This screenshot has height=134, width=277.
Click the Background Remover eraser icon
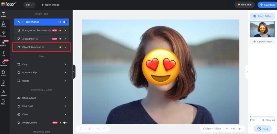[x=19, y=30]
